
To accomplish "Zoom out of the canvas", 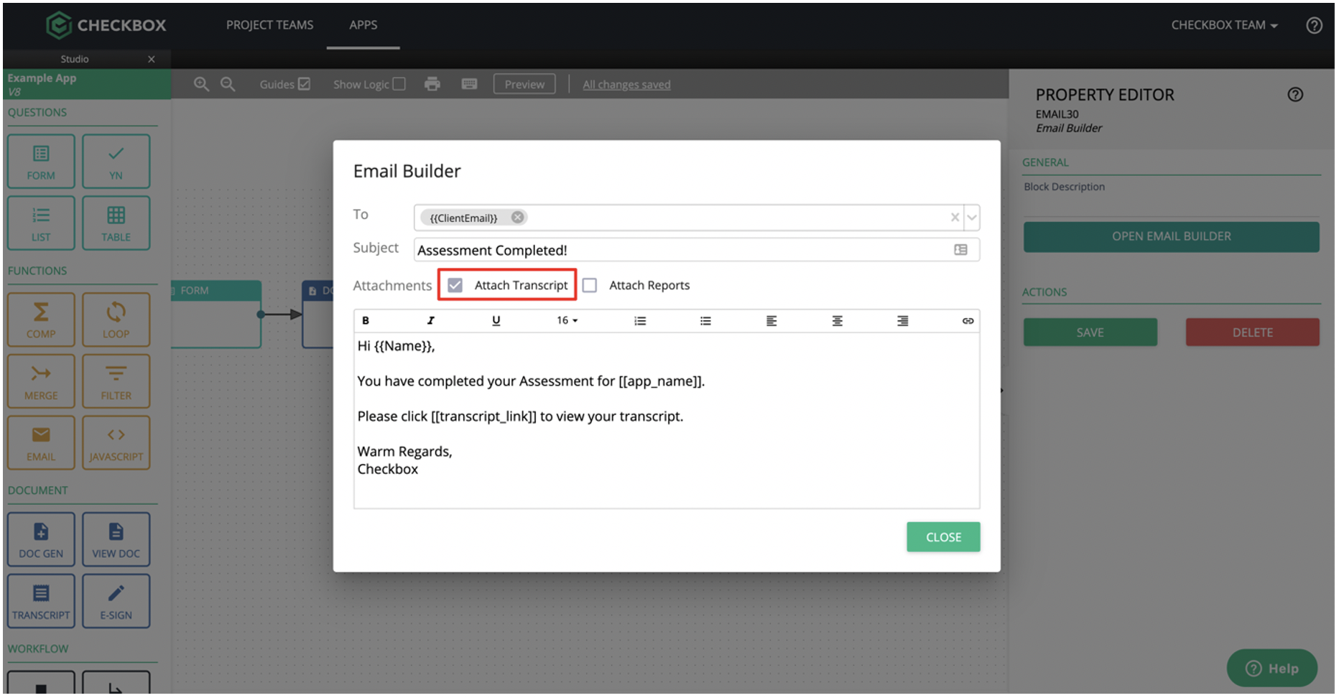I will (x=228, y=84).
